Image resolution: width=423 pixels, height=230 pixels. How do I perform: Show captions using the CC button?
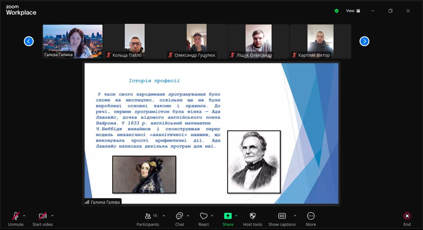[282, 219]
